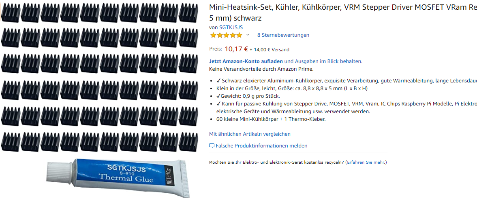477x198 pixels.
Task: Open the 8 Sternebewertungen reviews link
Action: pyautogui.click(x=283, y=35)
